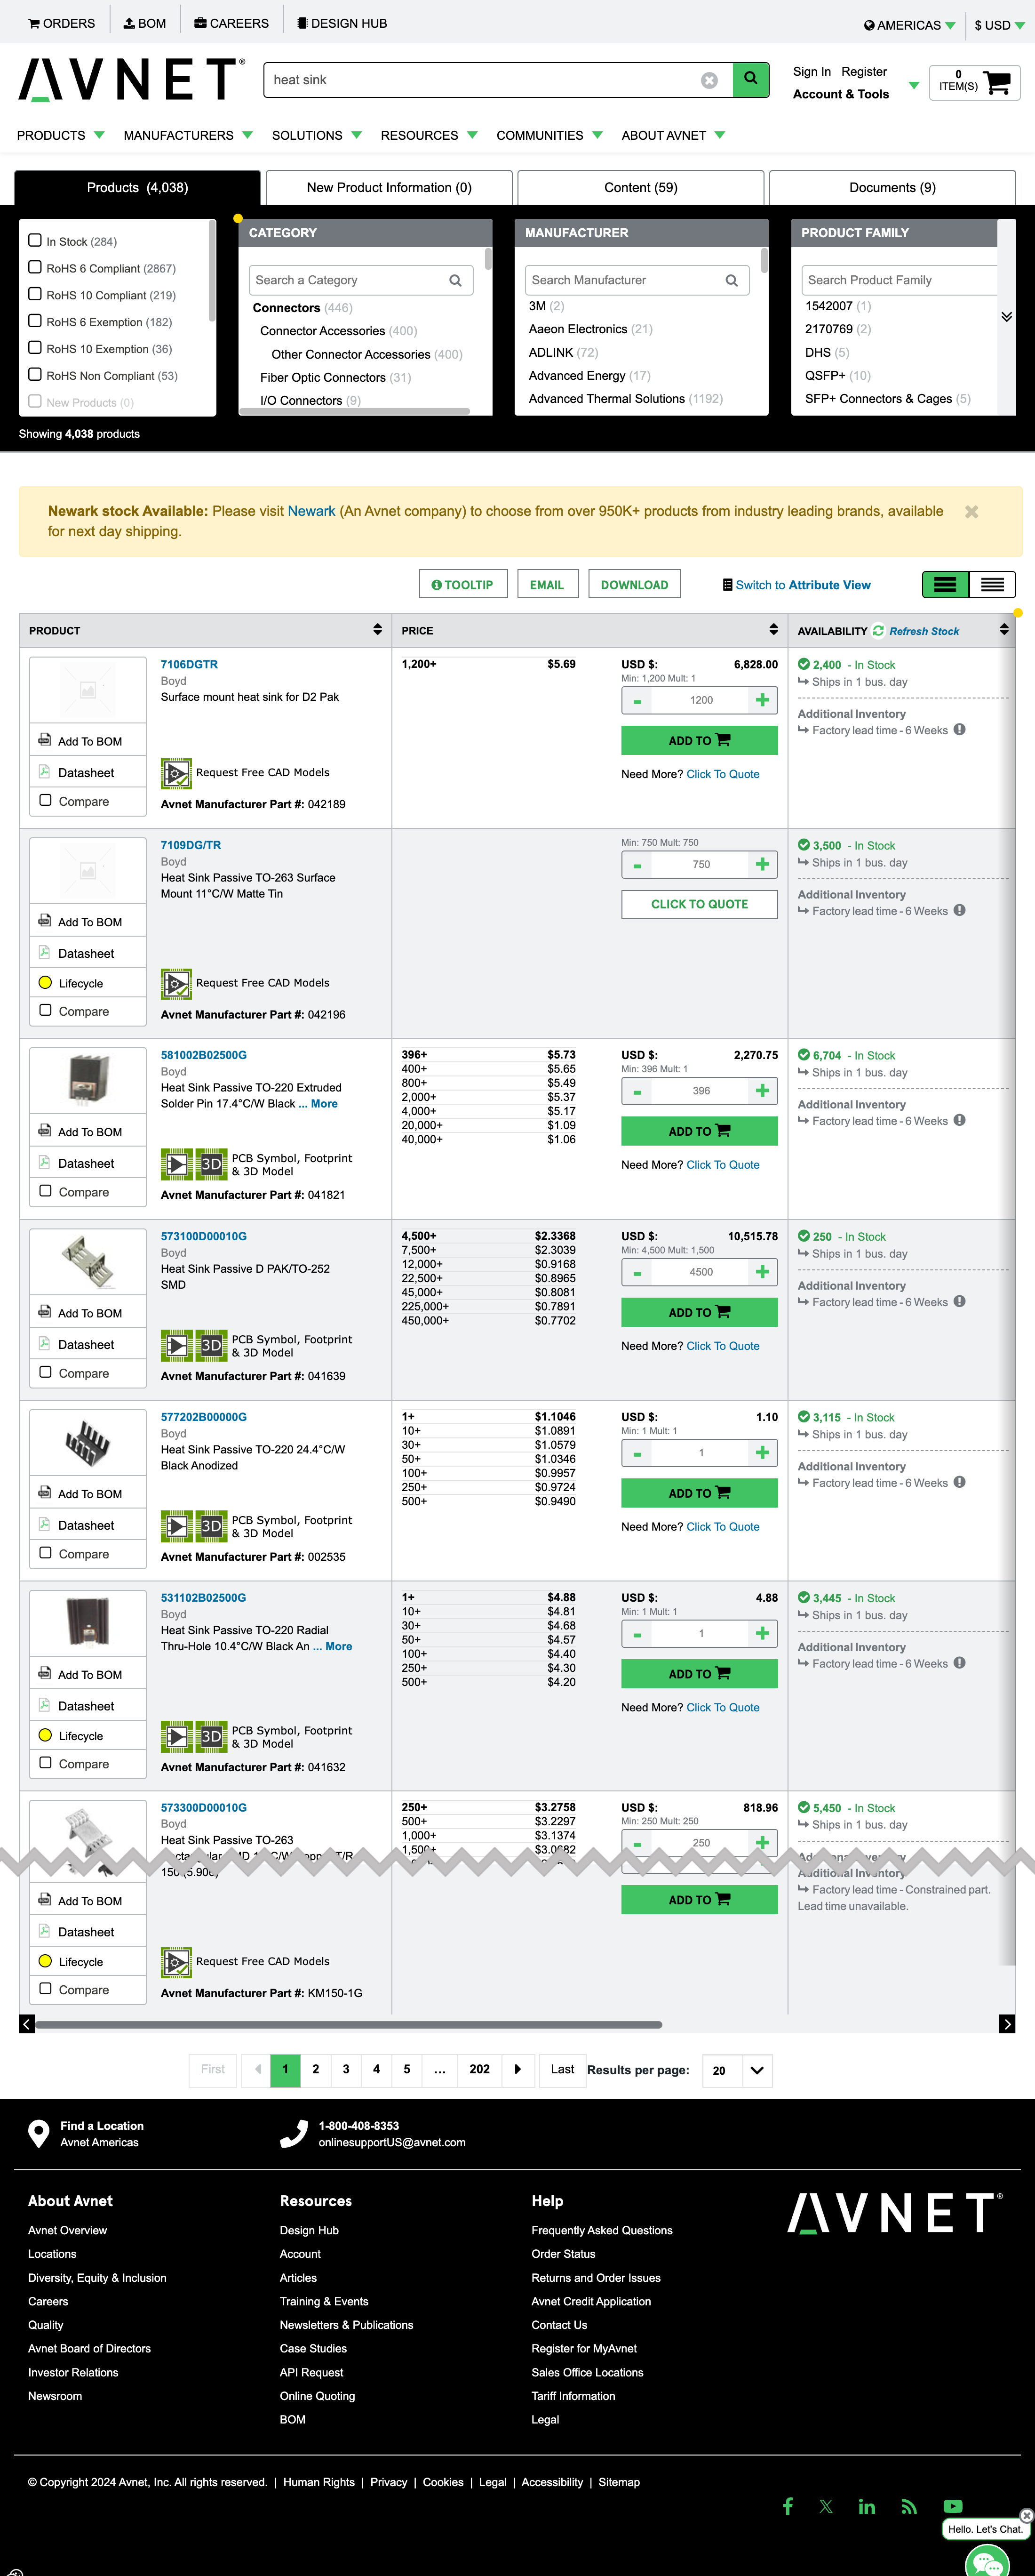Switch to the compact list view icon
The height and width of the screenshot is (2576, 1035).
tap(992, 584)
